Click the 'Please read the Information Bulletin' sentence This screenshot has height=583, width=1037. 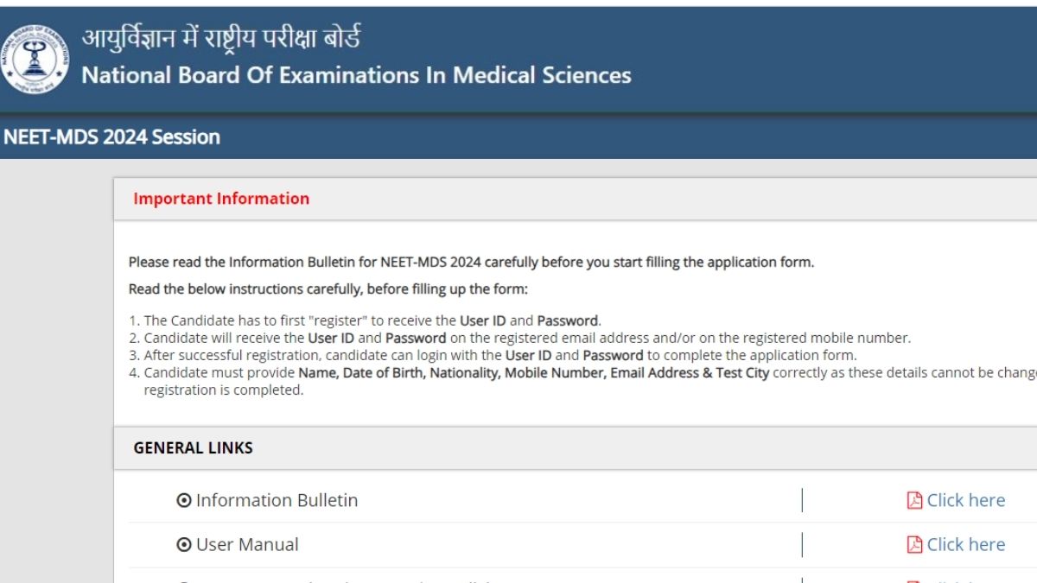(471, 263)
